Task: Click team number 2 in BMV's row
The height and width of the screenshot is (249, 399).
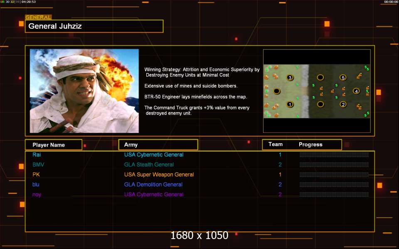Action: coord(280,164)
